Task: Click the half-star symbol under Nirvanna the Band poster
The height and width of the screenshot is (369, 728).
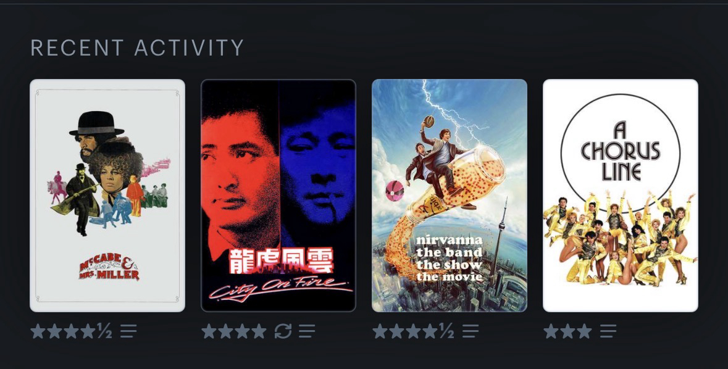Action: pyautogui.click(x=446, y=331)
